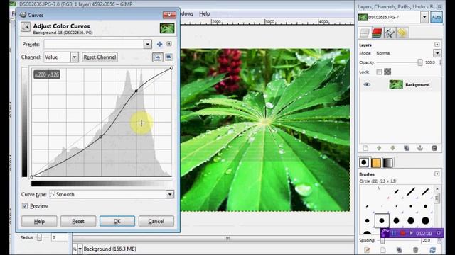Click the Background layer thumbnail

point(396,84)
